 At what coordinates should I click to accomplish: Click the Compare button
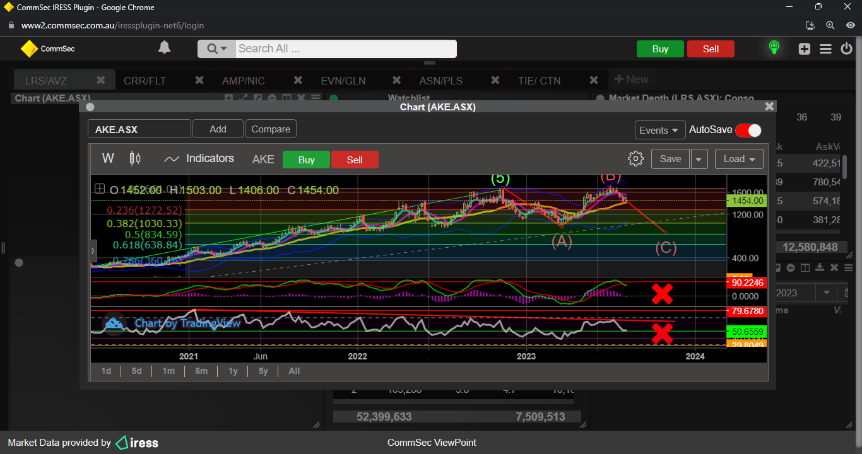coord(271,129)
